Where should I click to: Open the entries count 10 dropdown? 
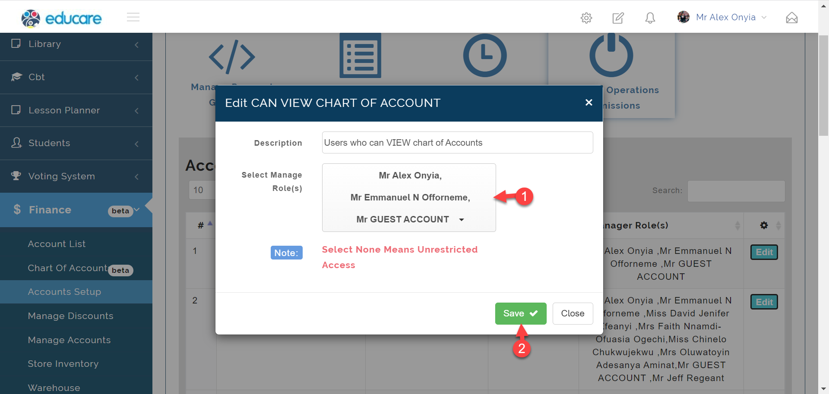click(202, 190)
